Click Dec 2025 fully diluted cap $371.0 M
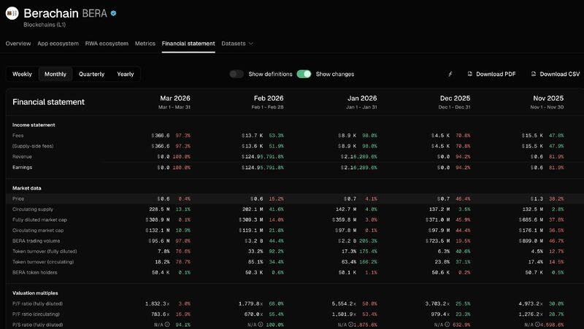Image resolution: width=584 pixels, height=329 pixels. coord(437,220)
